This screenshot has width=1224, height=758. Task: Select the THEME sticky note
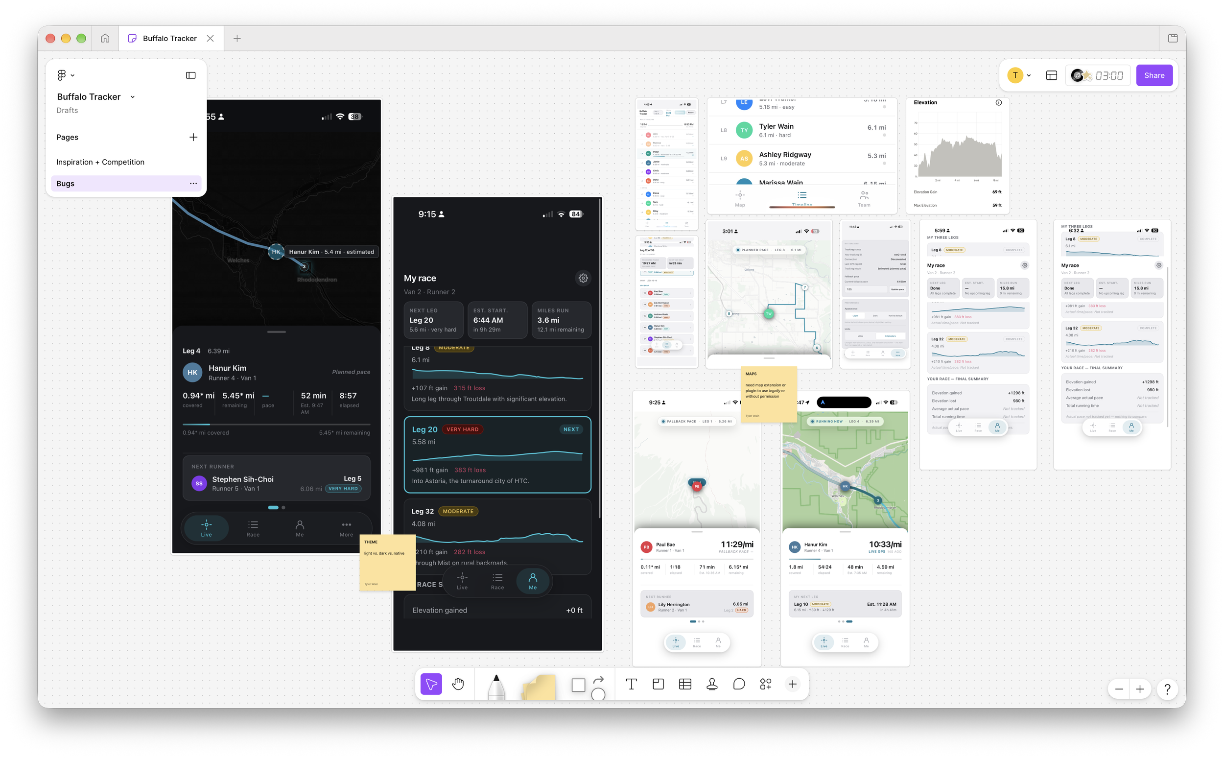point(387,562)
